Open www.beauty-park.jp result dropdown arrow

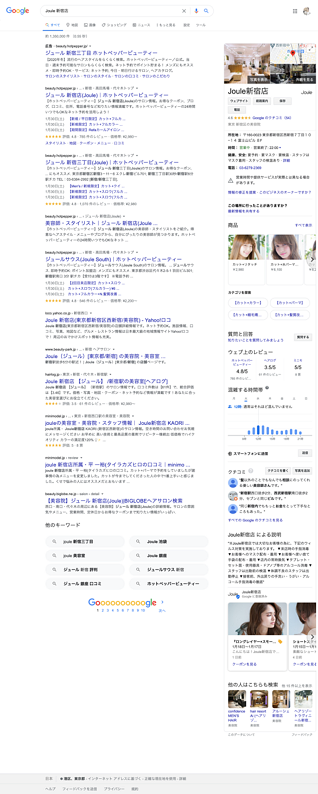pos(113,349)
